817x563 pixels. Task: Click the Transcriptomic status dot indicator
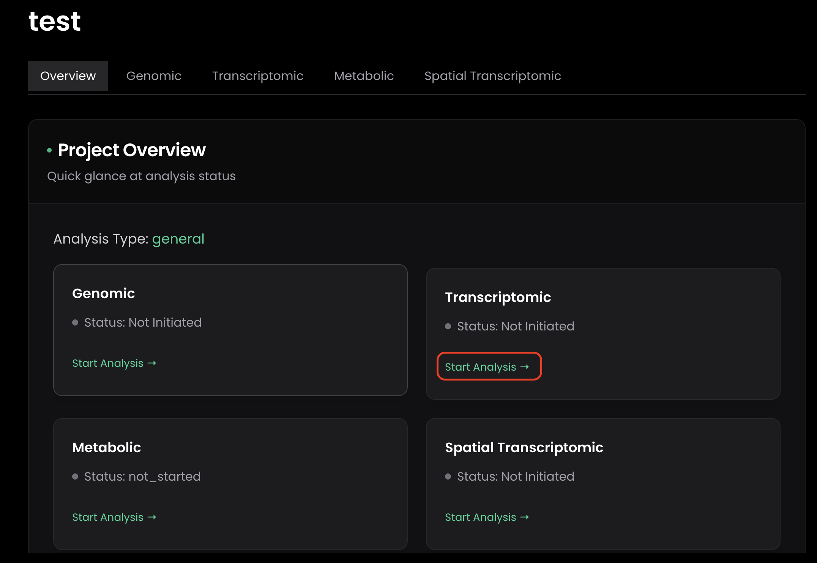(448, 326)
